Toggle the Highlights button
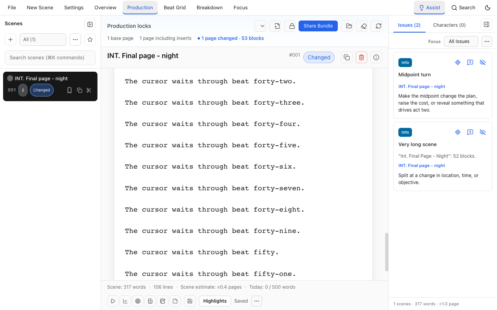This screenshot has height=310, width=497. [x=215, y=301]
